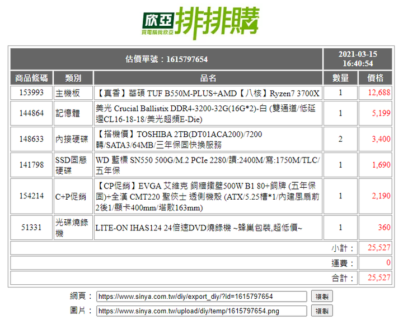
Task: Click the 內接硬碟 category cell
Action: [73, 139]
